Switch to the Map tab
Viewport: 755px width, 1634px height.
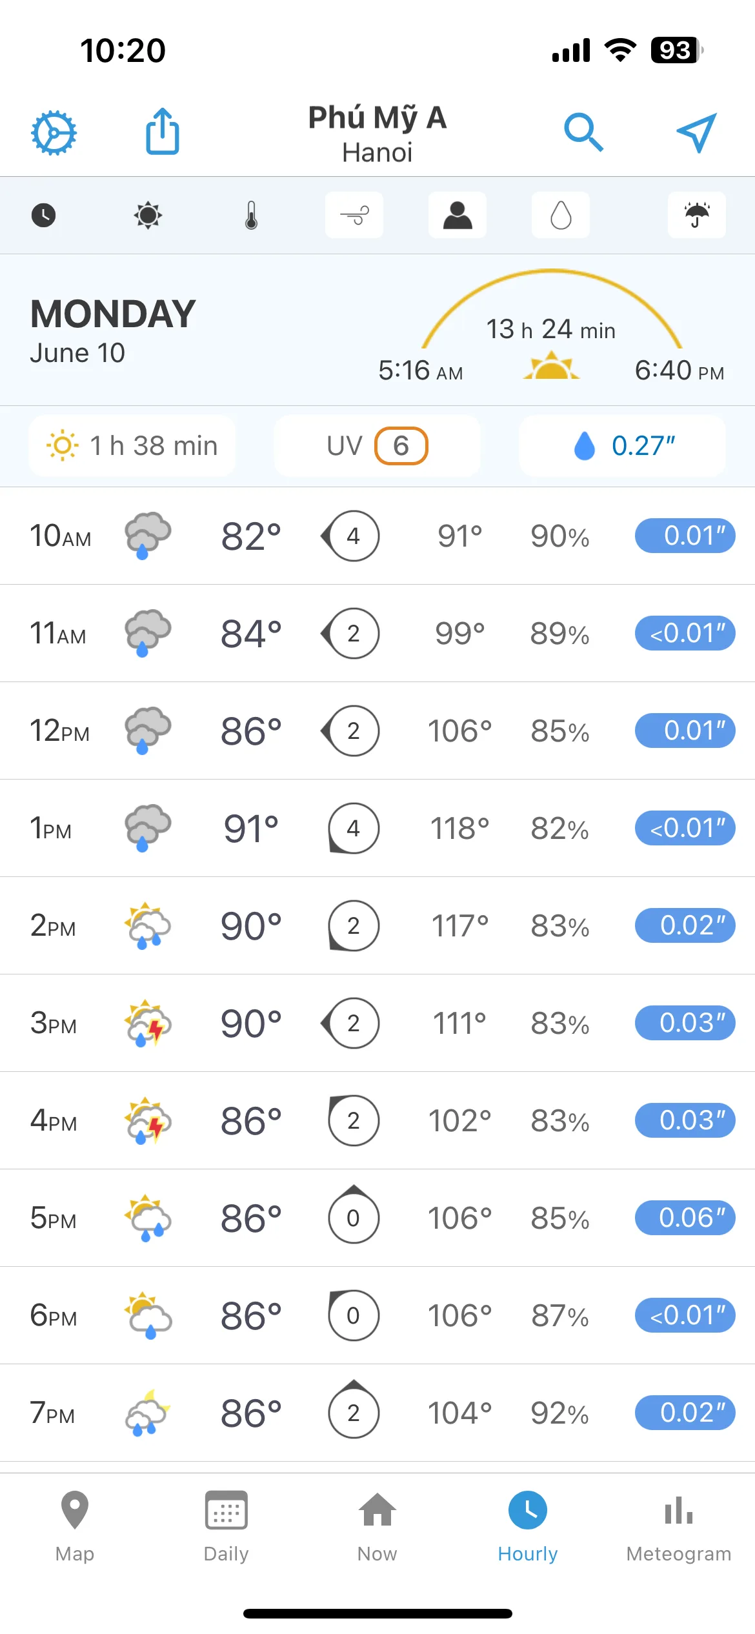(x=75, y=1526)
